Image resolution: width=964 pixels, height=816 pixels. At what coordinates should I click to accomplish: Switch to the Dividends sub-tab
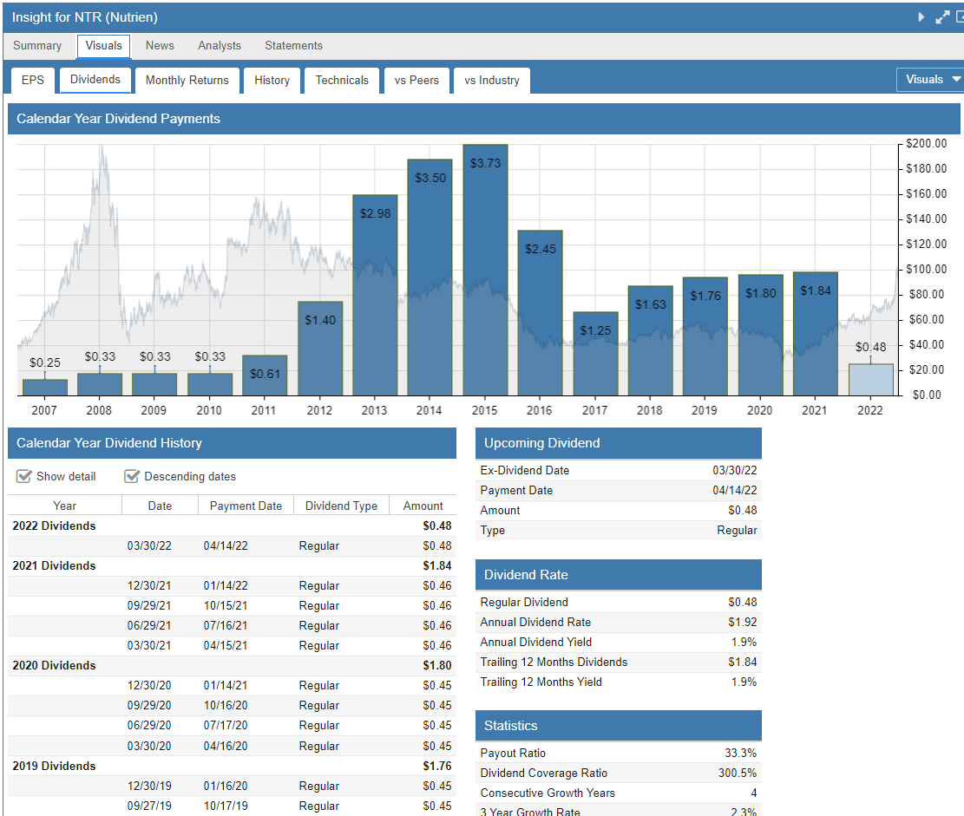(95, 79)
